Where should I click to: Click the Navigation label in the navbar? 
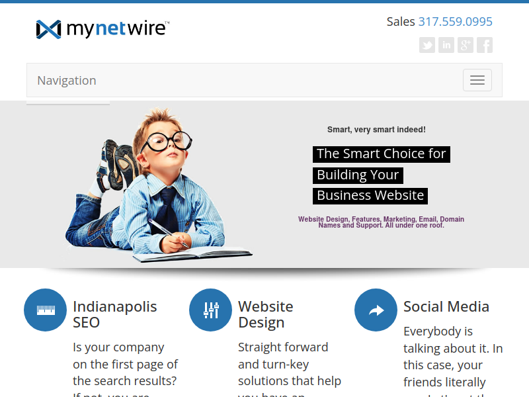click(67, 80)
